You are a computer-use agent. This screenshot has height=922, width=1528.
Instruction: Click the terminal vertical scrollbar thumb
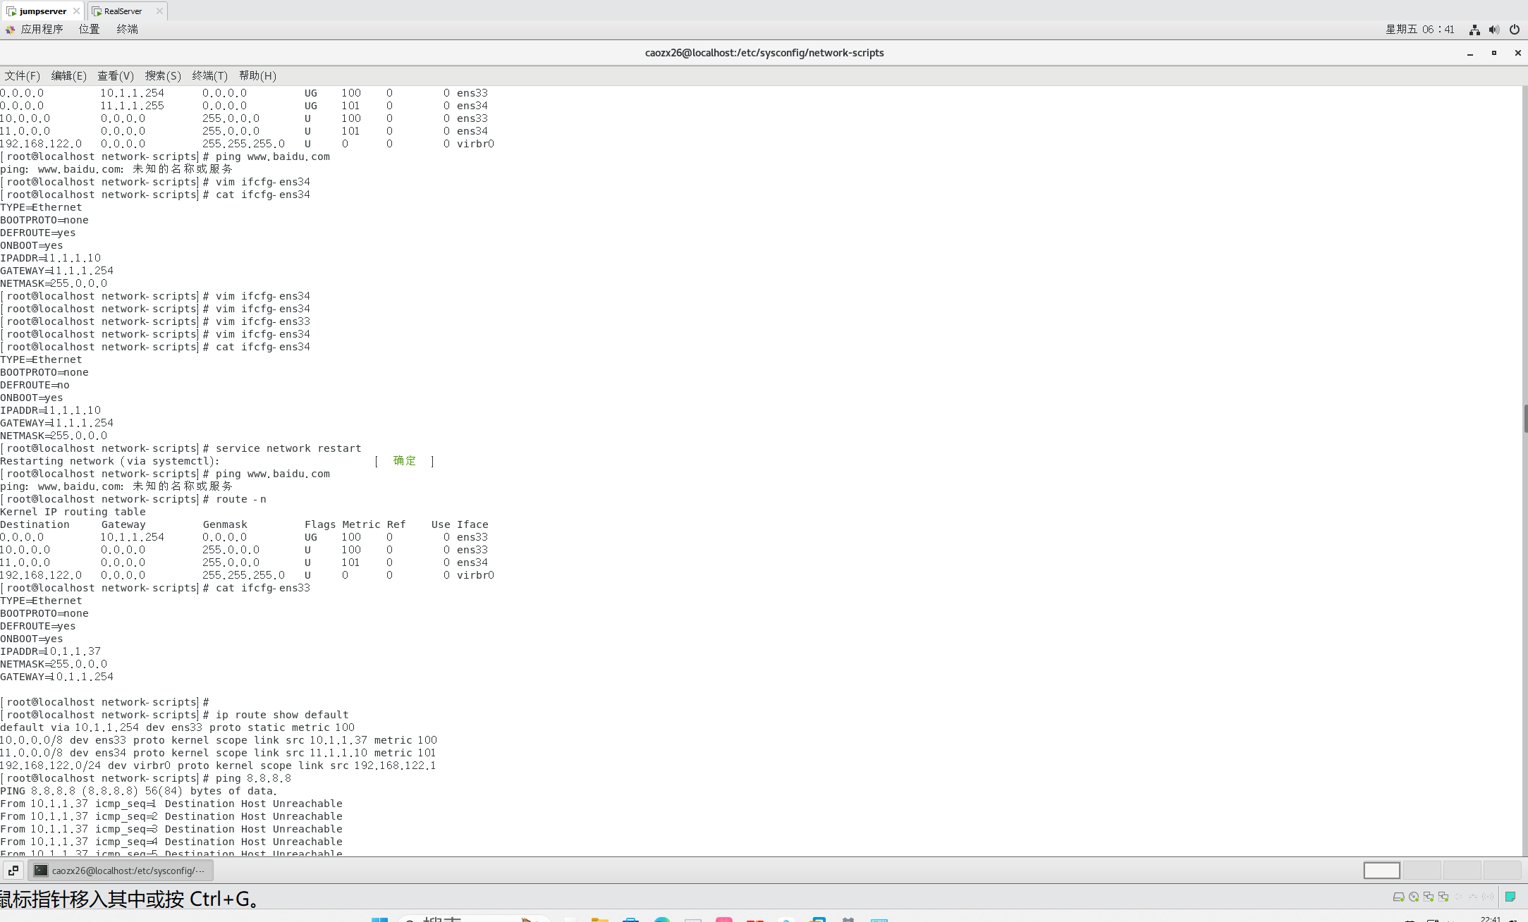point(1525,419)
